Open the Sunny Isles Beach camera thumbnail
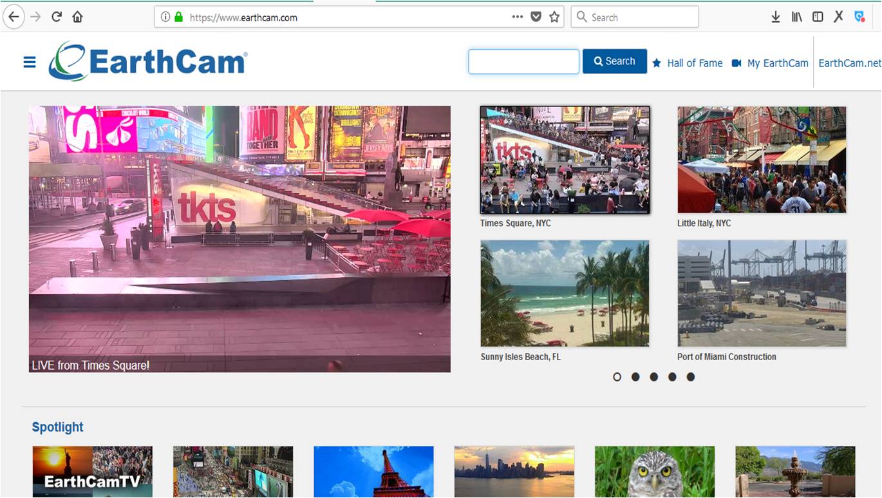The height and width of the screenshot is (498, 882). 565,294
